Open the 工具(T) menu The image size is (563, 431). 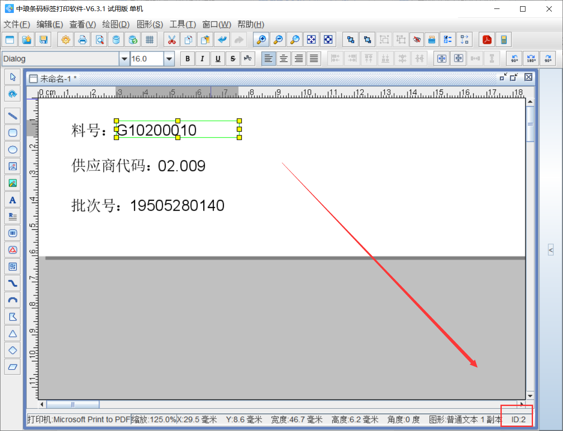(182, 24)
